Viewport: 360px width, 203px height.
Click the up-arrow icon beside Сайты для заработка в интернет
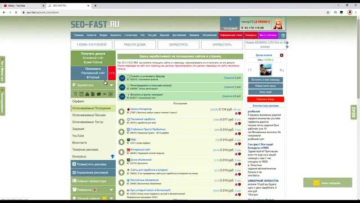pyautogui.click(x=121, y=172)
